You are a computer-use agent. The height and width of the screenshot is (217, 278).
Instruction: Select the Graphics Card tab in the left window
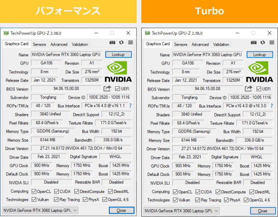point(17,44)
